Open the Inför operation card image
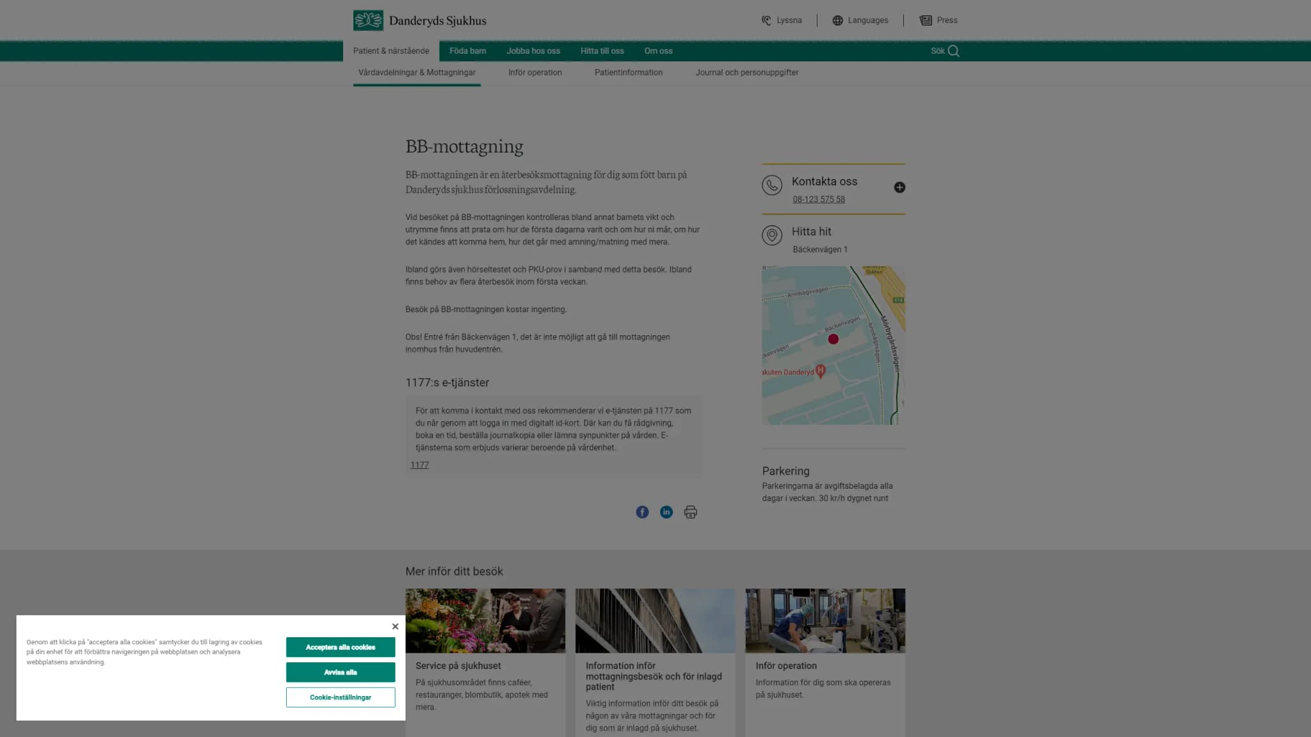1311x737 pixels. [825, 621]
